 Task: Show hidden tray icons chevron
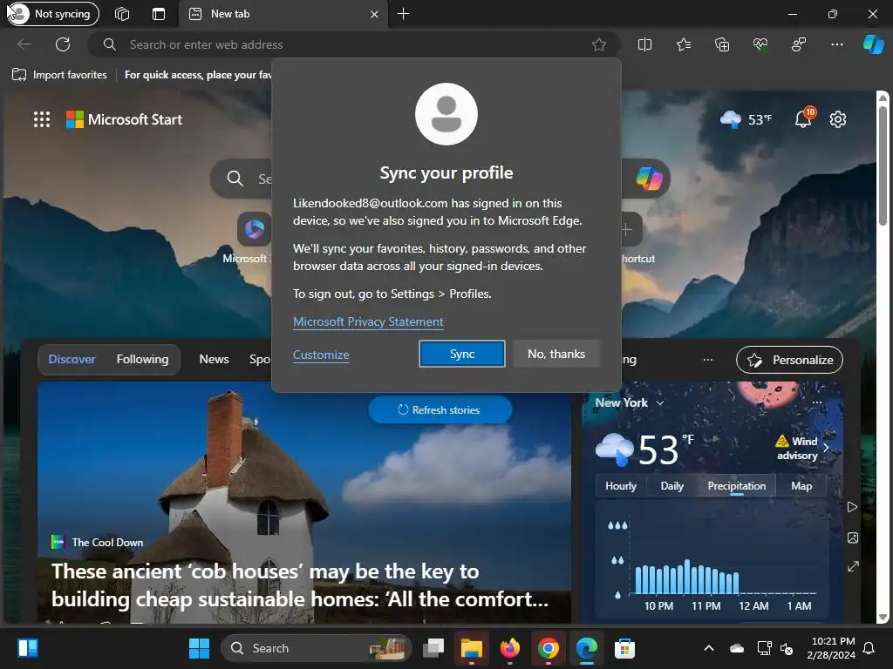coord(709,648)
